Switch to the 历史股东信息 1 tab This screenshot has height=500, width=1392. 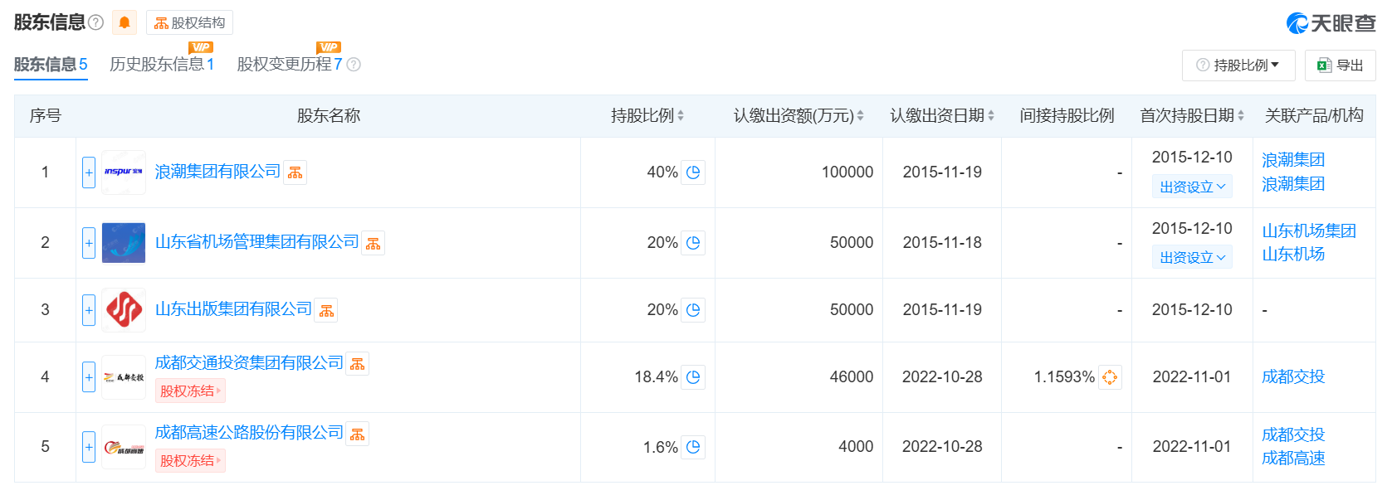(162, 65)
